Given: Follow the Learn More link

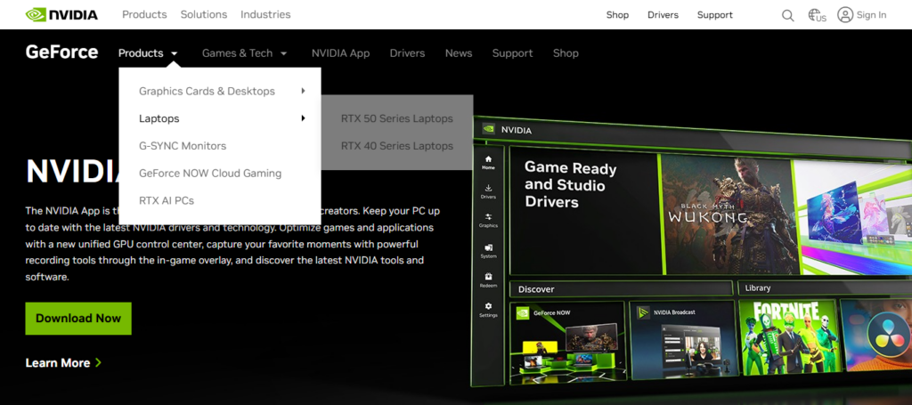Looking at the screenshot, I should [58, 363].
